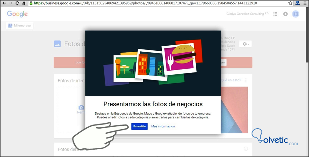Click the address bar URL
Screen dimensions: 309x157
pos(145,3)
